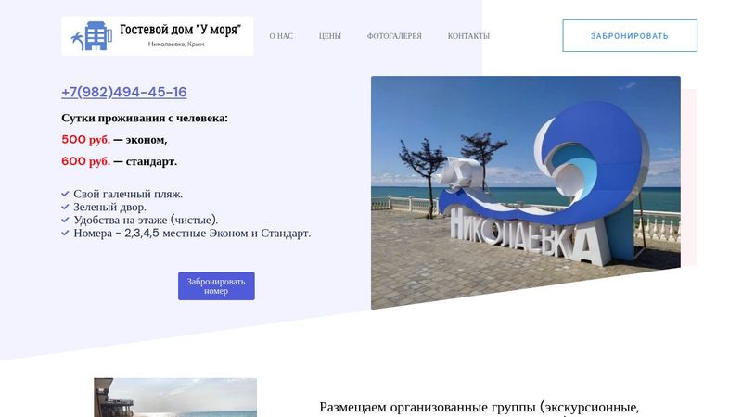The height and width of the screenshot is (417, 742).
Task: Click the palm tree icon in logo
Action: point(77,41)
